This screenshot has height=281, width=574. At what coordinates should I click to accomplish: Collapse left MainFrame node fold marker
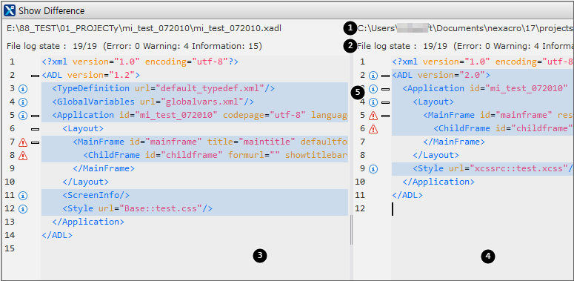coord(35,142)
